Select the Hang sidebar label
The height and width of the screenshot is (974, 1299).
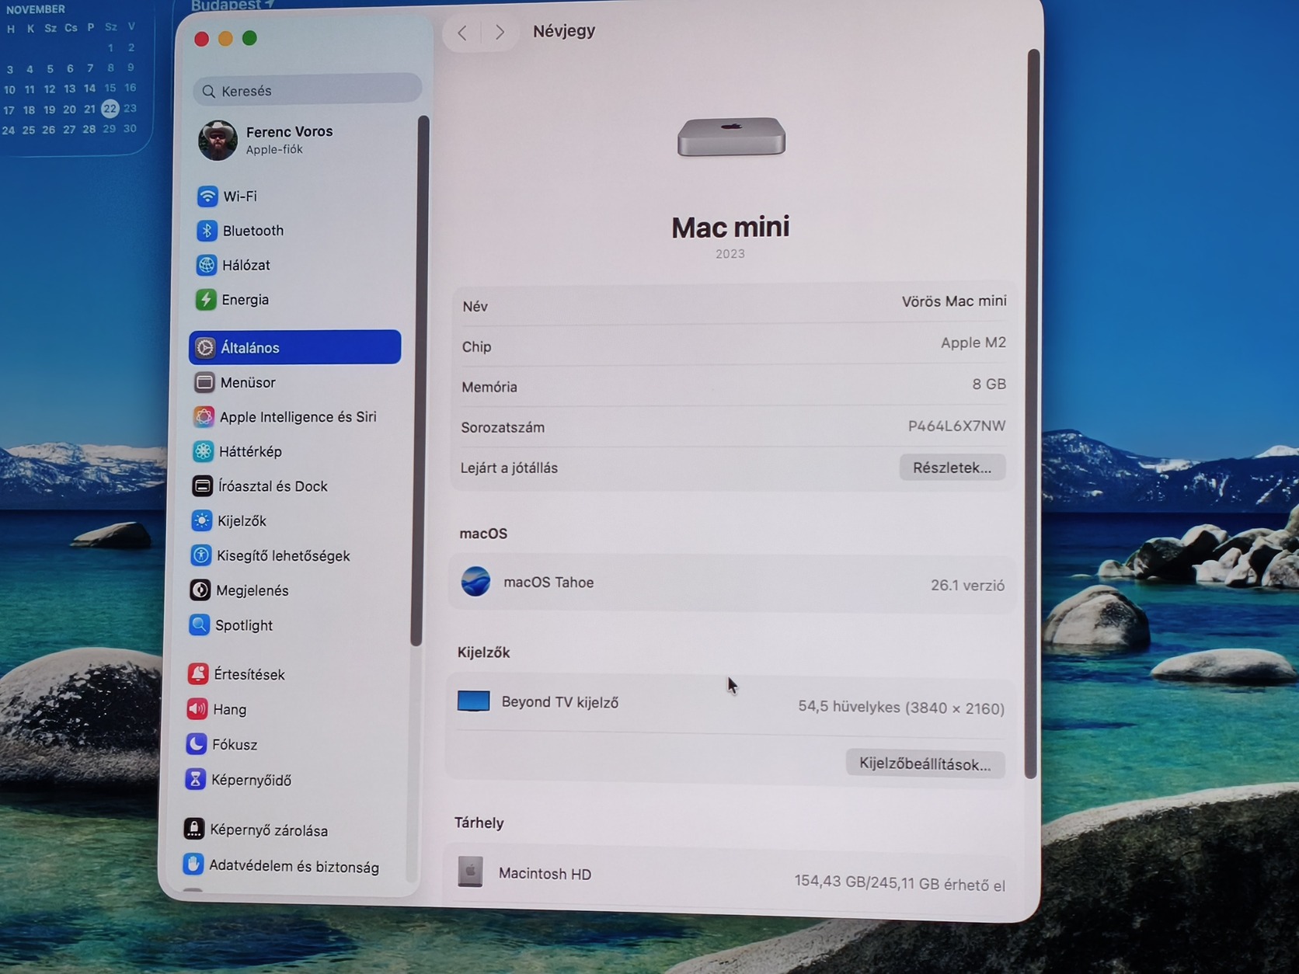click(x=229, y=709)
